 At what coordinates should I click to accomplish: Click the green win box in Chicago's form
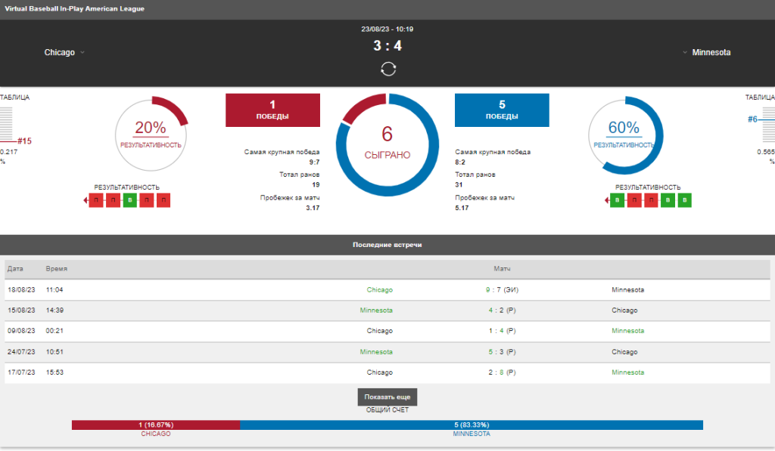pos(129,201)
